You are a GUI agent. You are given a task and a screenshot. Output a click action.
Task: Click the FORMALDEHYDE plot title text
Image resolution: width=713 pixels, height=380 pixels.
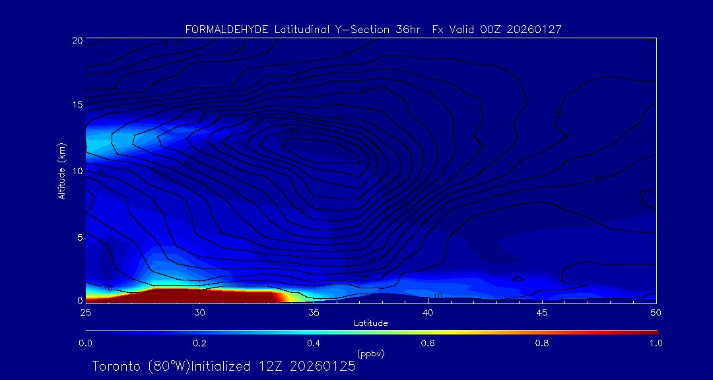pyautogui.click(x=373, y=29)
